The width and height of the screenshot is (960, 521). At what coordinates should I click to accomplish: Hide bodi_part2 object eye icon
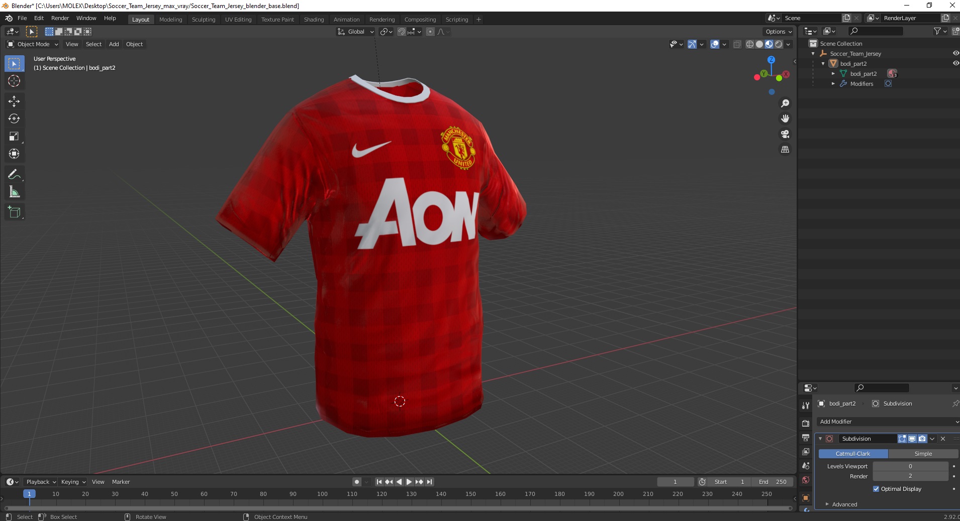point(955,63)
